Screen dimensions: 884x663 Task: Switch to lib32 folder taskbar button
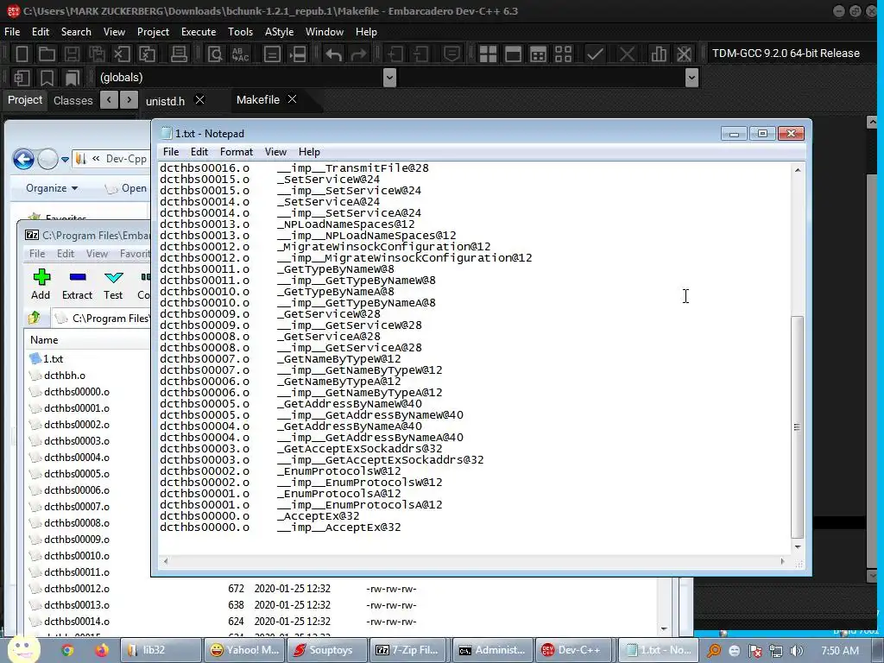click(161, 650)
